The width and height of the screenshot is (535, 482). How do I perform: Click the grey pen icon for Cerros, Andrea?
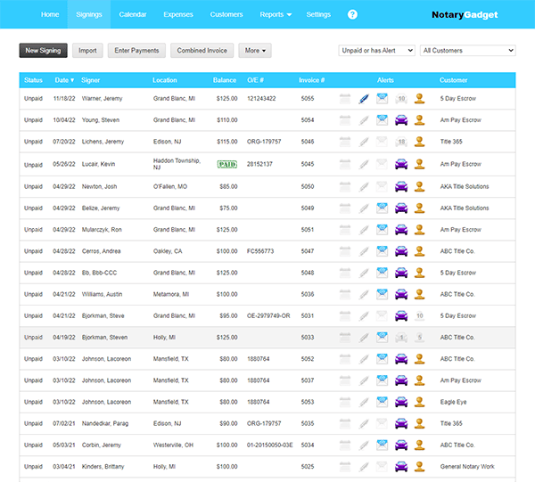tap(364, 251)
